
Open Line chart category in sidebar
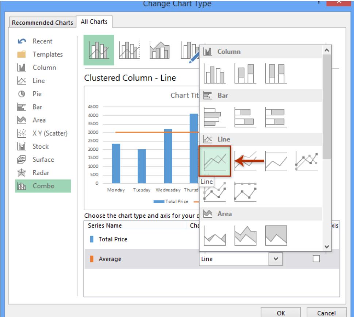point(43,81)
